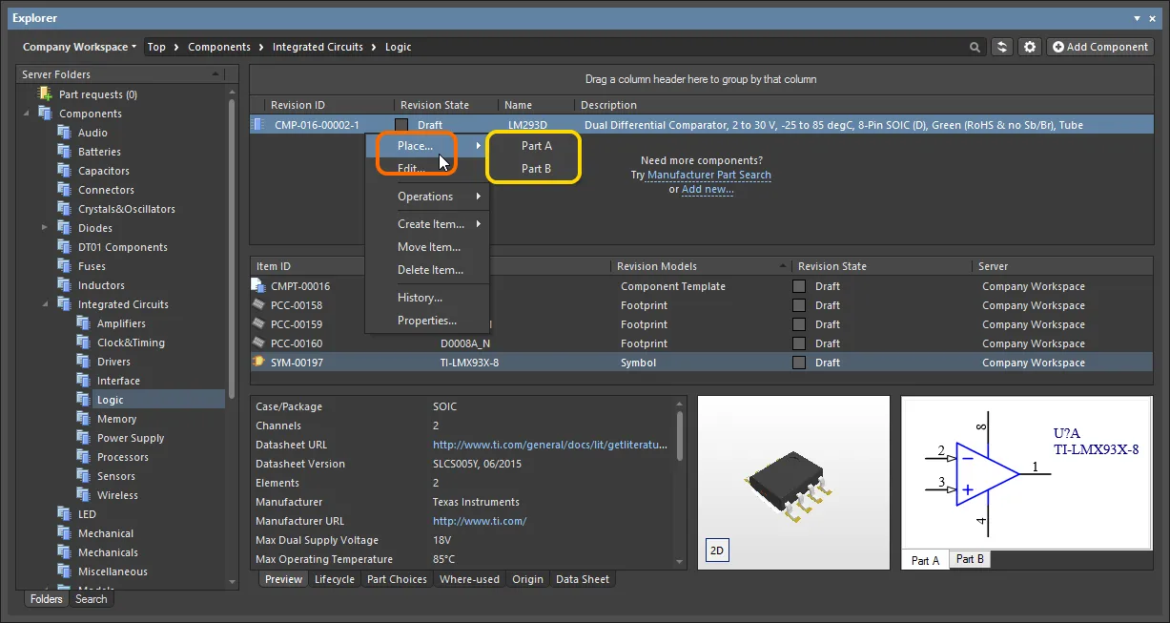Click the refresh icon in the toolbar

1002,47
